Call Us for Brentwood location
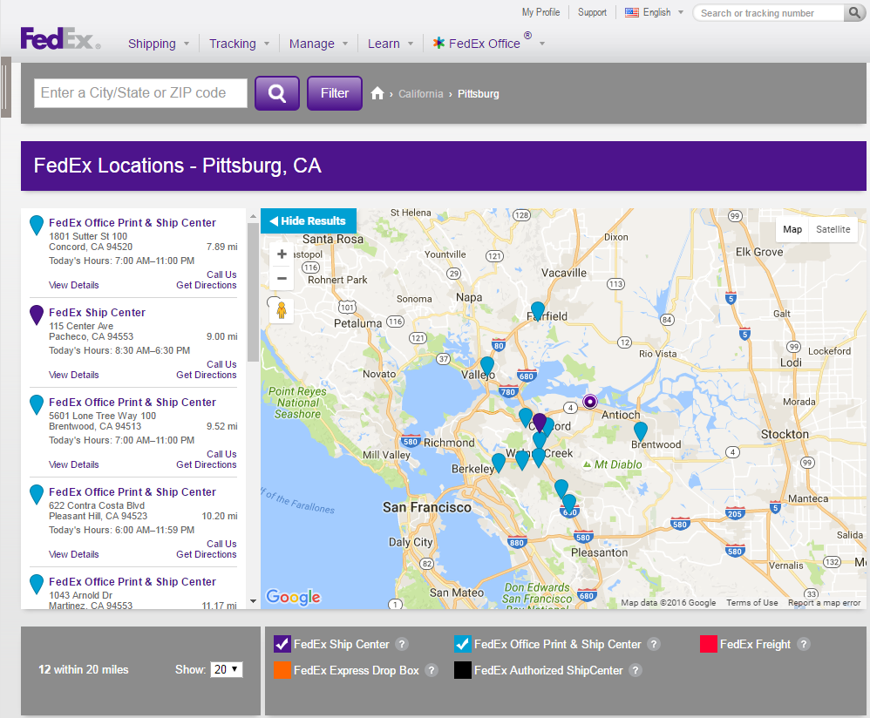 (221, 454)
